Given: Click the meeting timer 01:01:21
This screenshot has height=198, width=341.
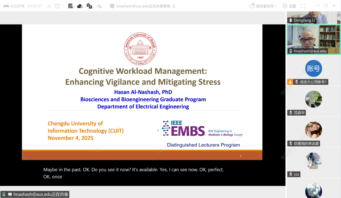Looking at the screenshot, I should click(35, 6).
